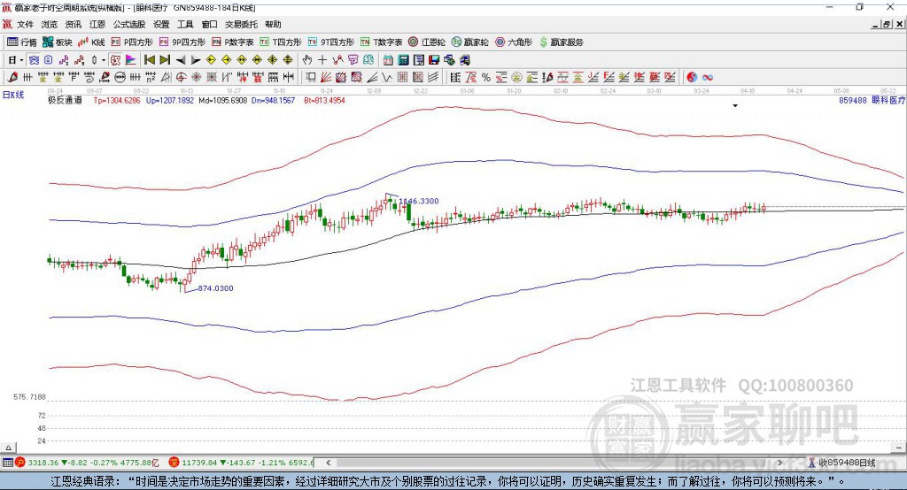The width and height of the screenshot is (907, 490).
Task: Select the n² spacing lines tool
Action: (x=151, y=77)
